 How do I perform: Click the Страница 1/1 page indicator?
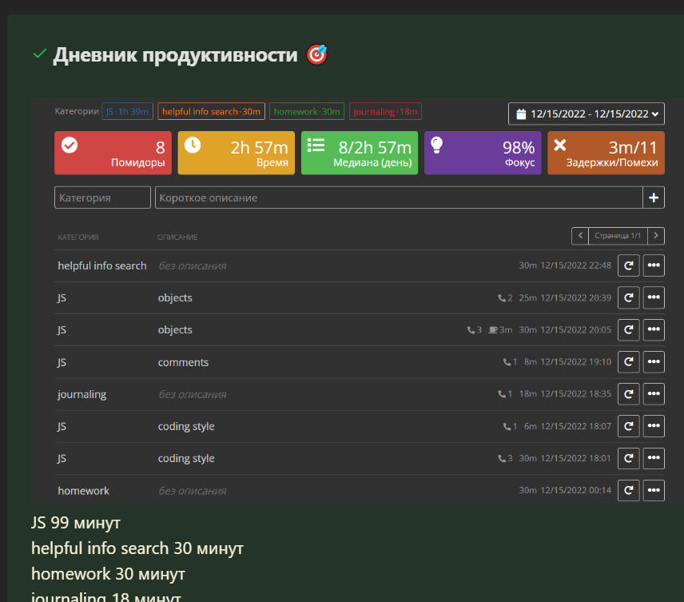(618, 236)
